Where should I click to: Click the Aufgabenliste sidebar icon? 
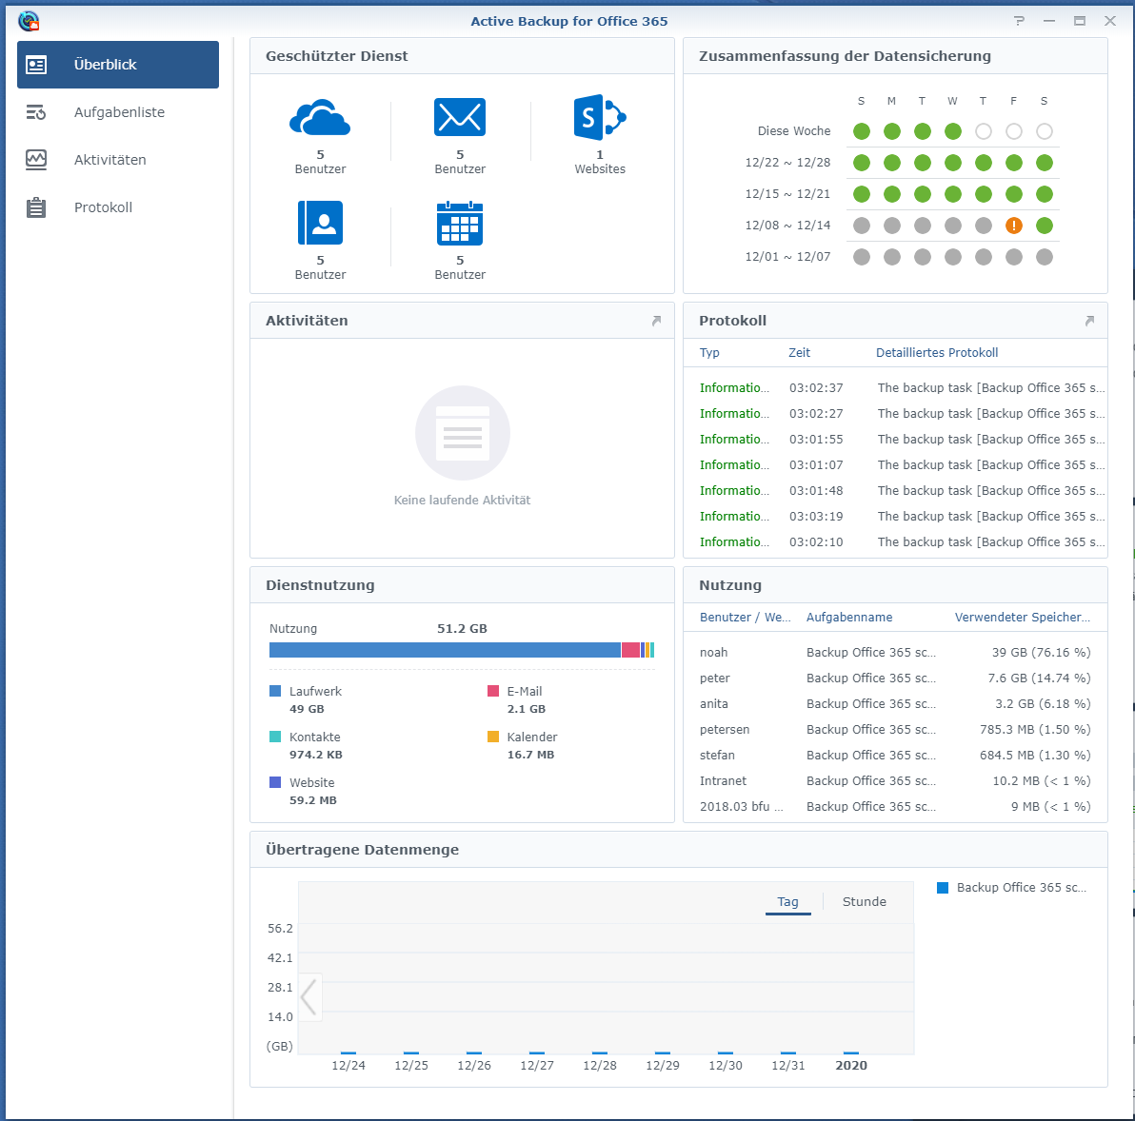point(35,112)
